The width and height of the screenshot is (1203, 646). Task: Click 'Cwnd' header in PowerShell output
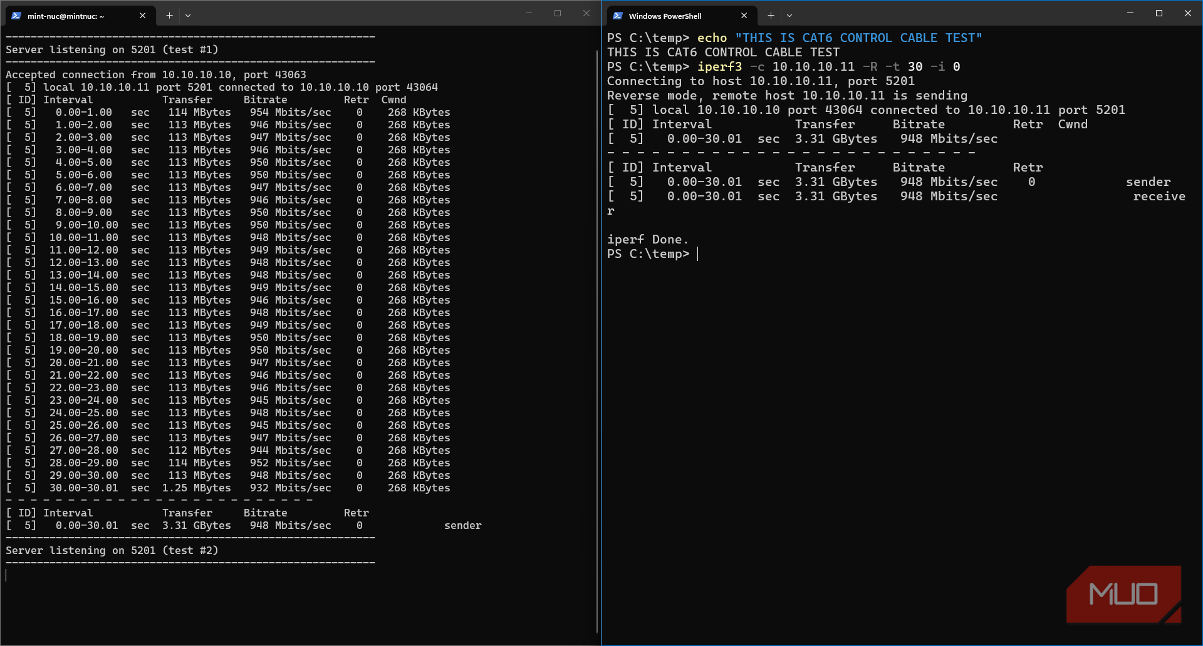pos(1073,124)
